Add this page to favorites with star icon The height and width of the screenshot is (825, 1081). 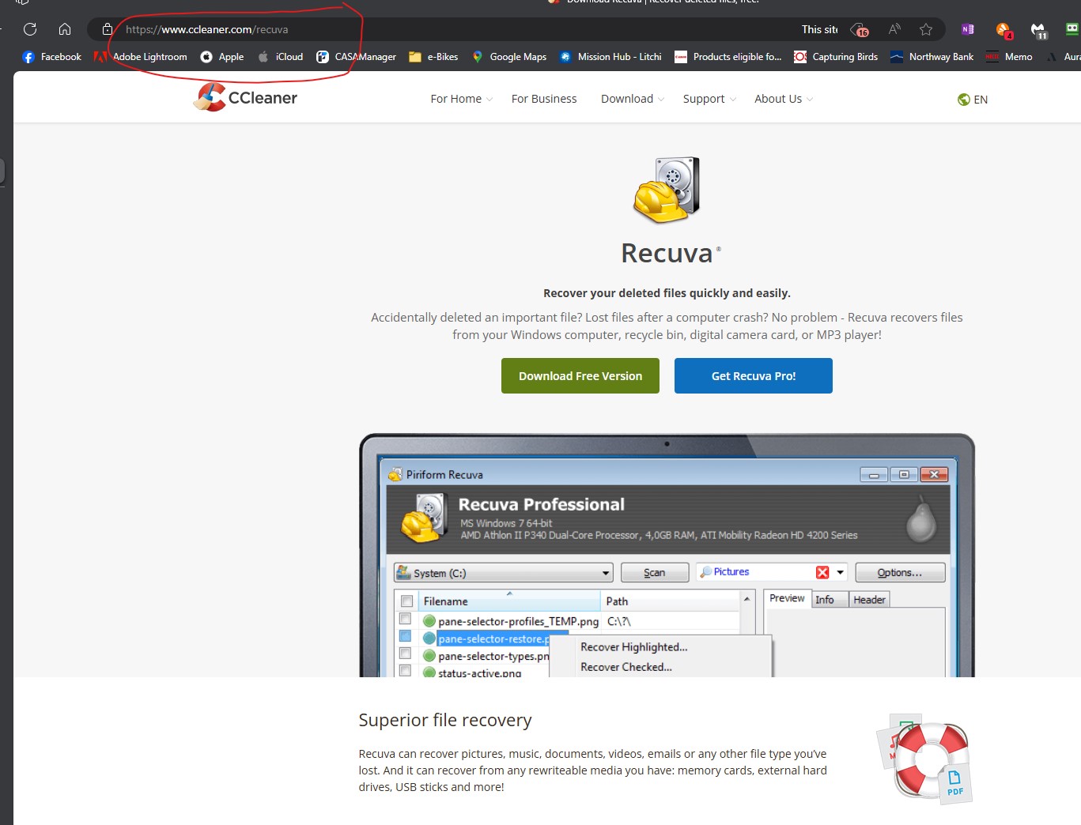pyautogui.click(x=925, y=29)
